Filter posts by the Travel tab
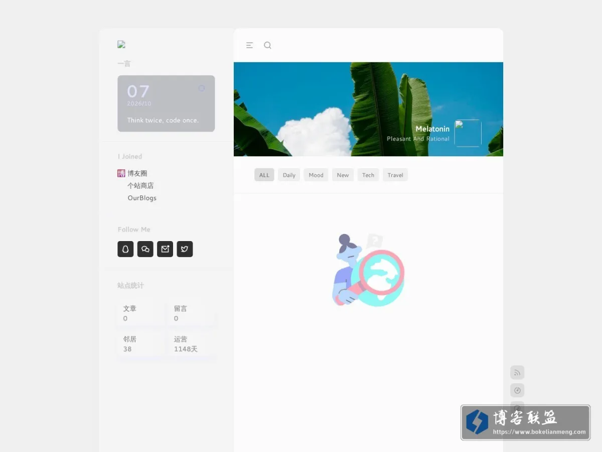602x452 pixels. click(x=395, y=175)
